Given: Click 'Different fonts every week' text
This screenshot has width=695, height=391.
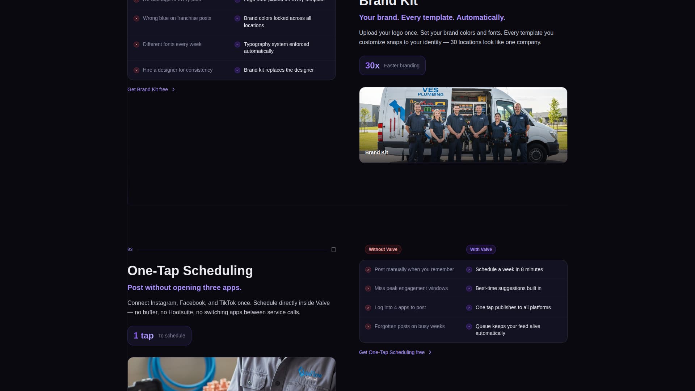Looking at the screenshot, I should (x=172, y=44).
